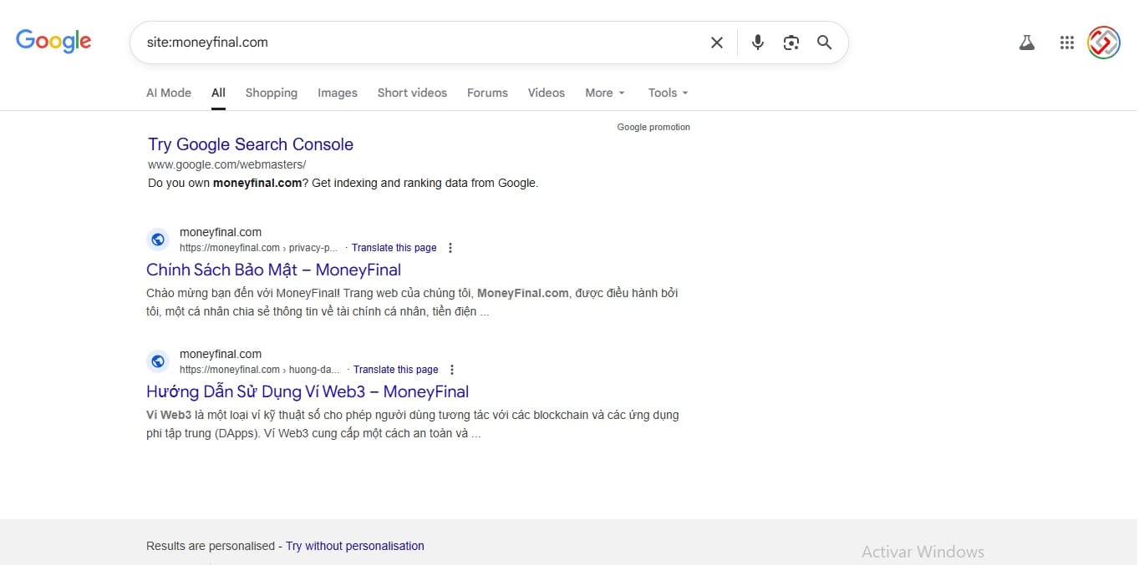The image size is (1139, 565).
Task: Expand the More search filters dropdown
Action: coord(604,93)
